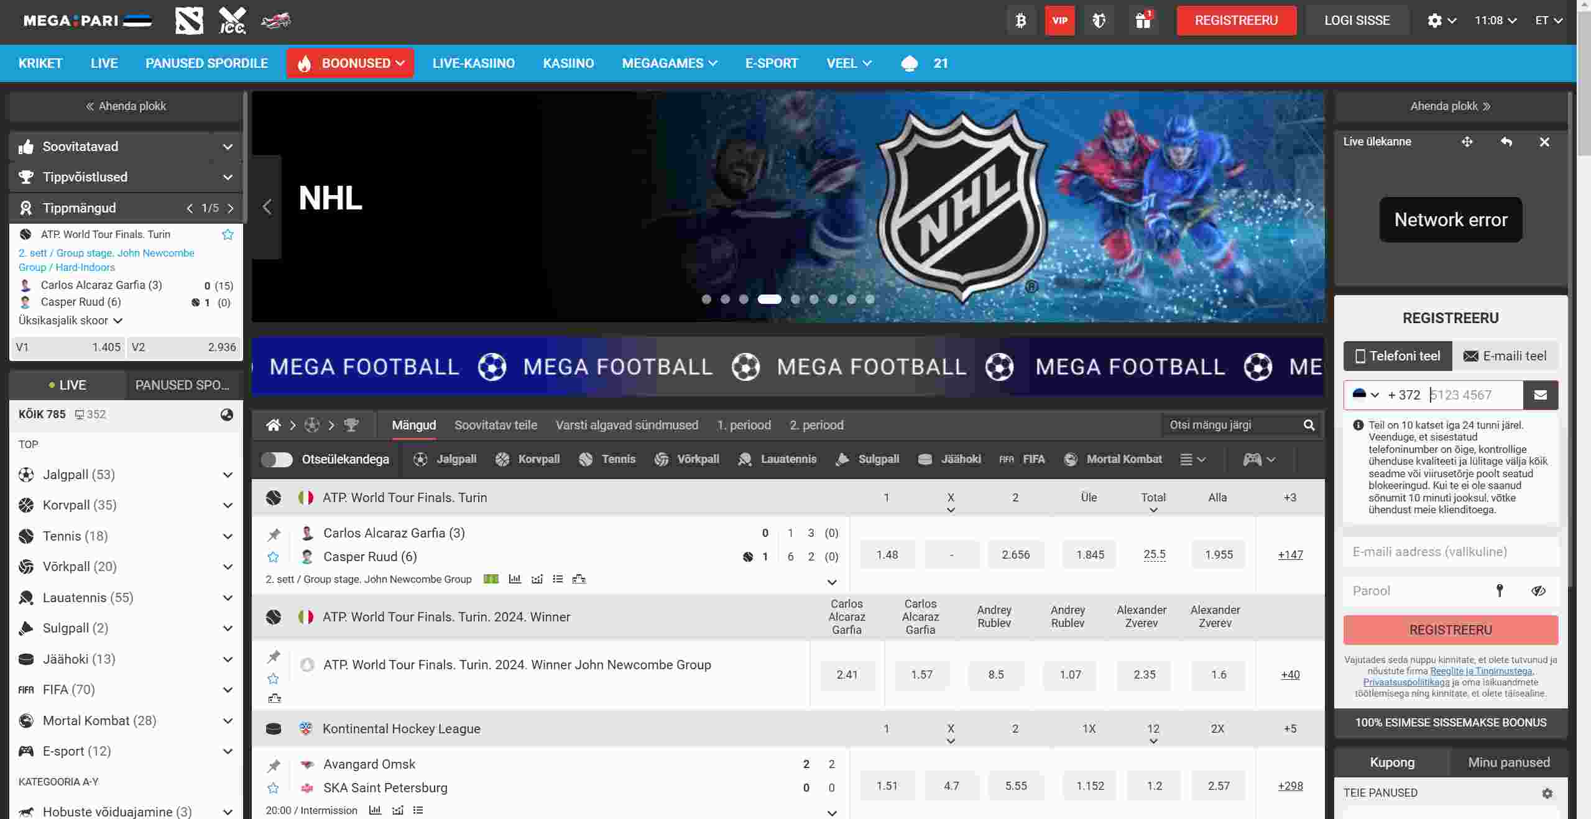Open statistics chart icon for Alcaraz match
This screenshot has height=819, width=1591.
(515, 579)
